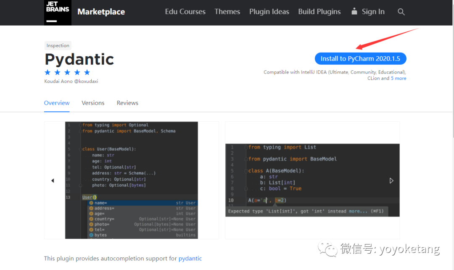454x270 pixels.
Task: Go to Plugin Ideas
Action: pyautogui.click(x=269, y=12)
